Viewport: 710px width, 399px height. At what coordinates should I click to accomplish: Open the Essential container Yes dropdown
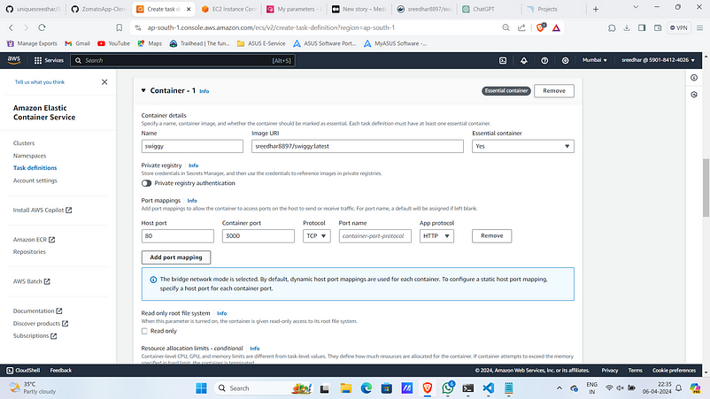point(523,146)
